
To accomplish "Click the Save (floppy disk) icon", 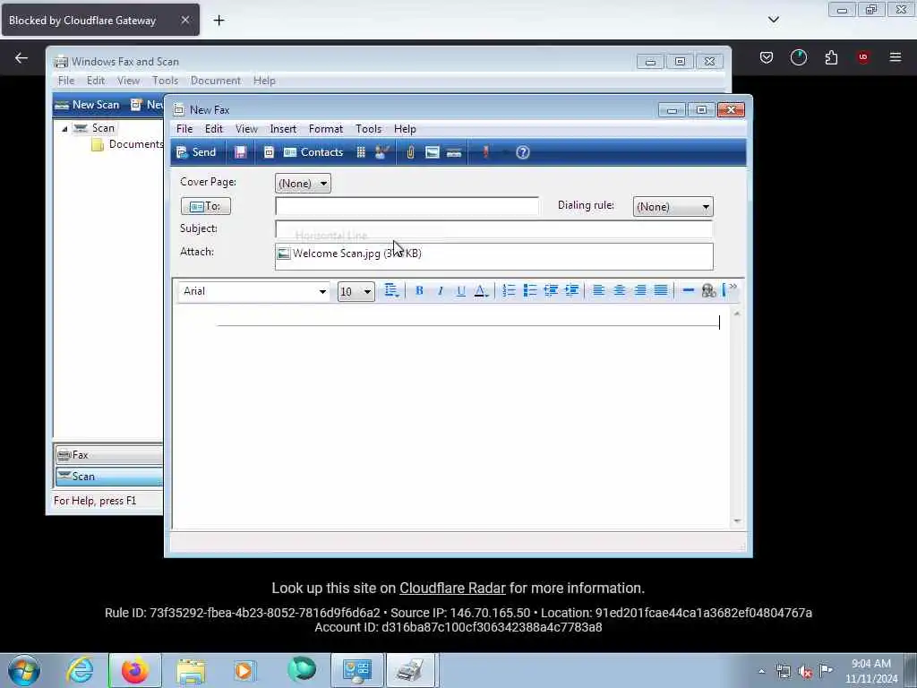I will (x=240, y=152).
